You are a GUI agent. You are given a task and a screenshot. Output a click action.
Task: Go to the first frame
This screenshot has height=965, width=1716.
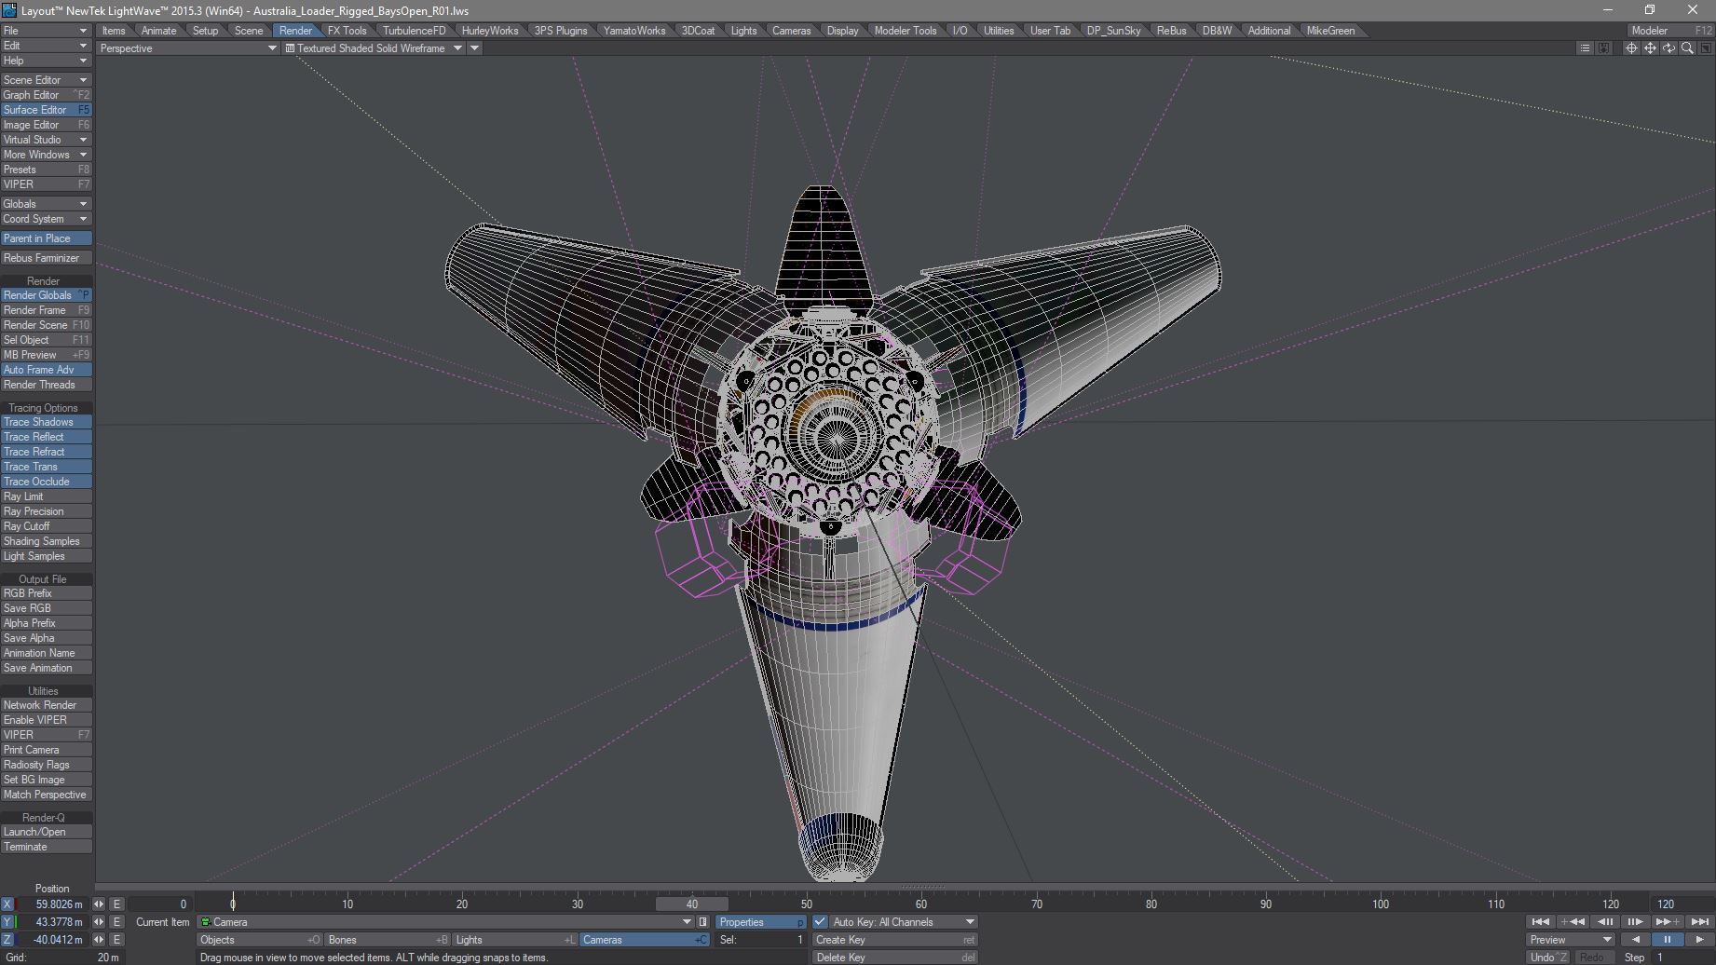coord(1541,922)
